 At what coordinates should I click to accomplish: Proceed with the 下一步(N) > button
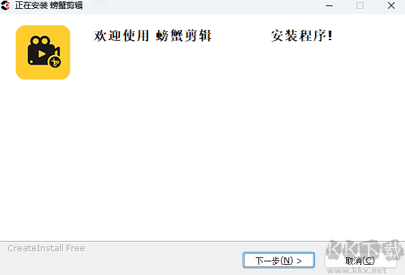tap(279, 260)
